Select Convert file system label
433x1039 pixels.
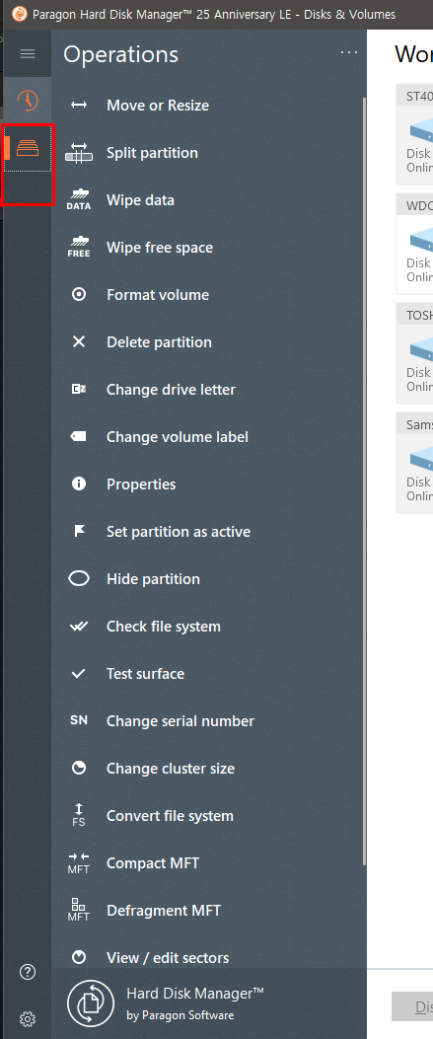171,816
